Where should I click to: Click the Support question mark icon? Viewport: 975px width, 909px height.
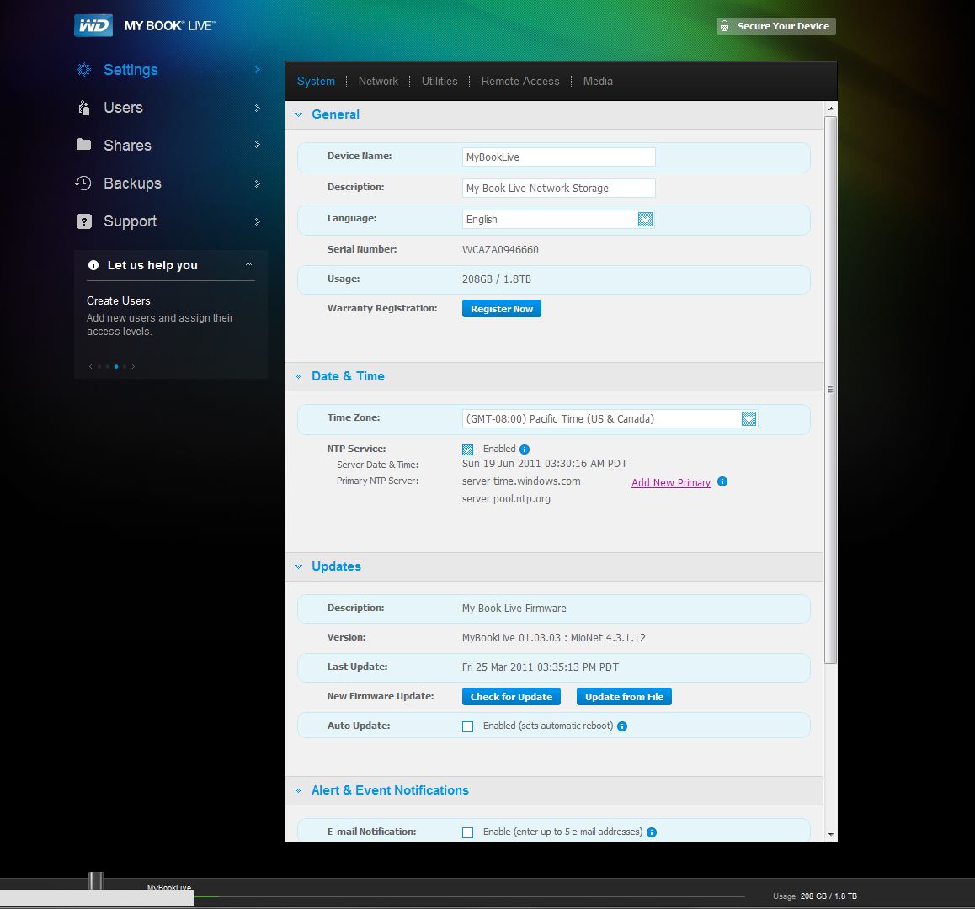point(84,221)
